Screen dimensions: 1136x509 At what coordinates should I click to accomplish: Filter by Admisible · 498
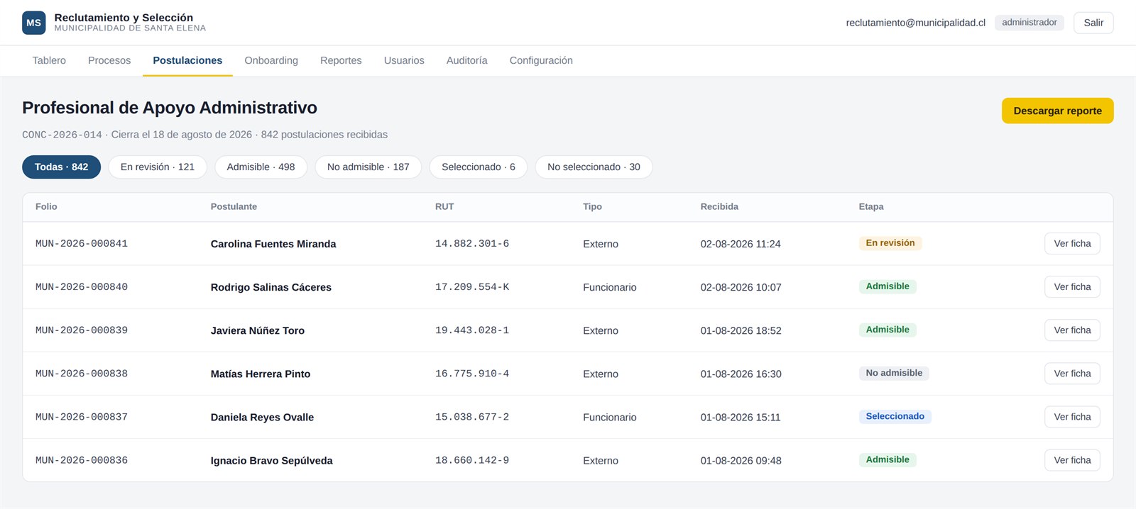click(261, 167)
